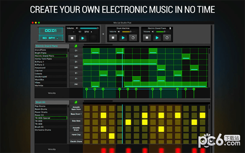Select highlighted TR-909-Special kit

pos(51,118)
